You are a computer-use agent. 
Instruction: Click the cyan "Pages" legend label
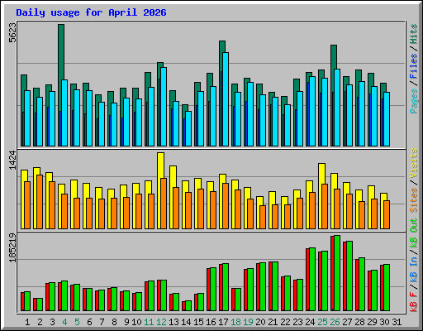(x=414, y=101)
